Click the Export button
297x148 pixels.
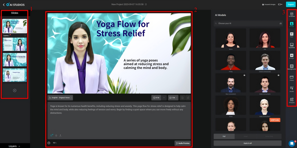291,4
